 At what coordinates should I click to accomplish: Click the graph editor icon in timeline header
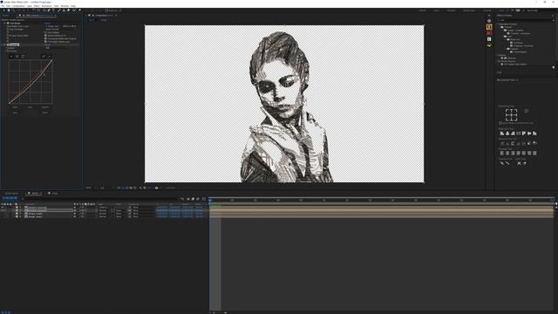[204, 199]
